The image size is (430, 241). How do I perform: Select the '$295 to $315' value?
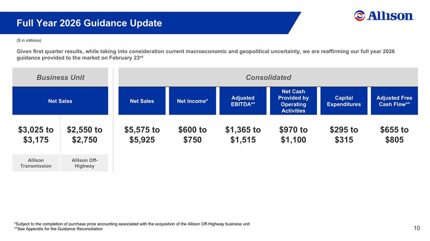click(x=344, y=135)
